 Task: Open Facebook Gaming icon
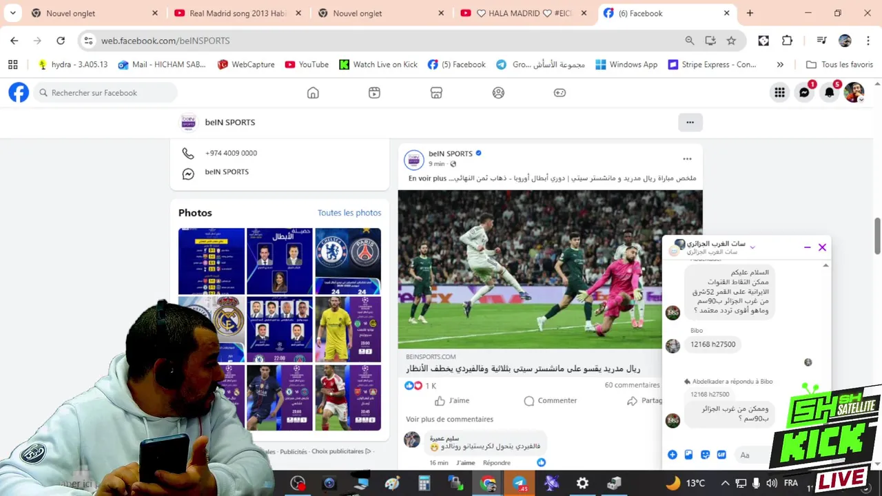[560, 92]
